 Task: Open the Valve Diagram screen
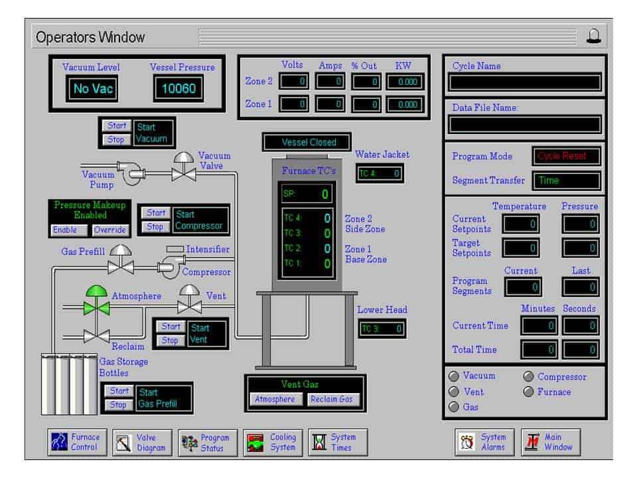coord(139,442)
